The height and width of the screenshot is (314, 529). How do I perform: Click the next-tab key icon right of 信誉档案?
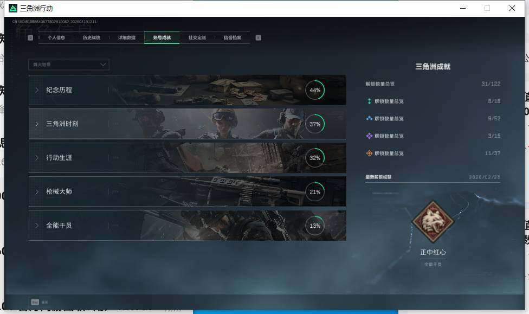pyautogui.click(x=259, y=38)
